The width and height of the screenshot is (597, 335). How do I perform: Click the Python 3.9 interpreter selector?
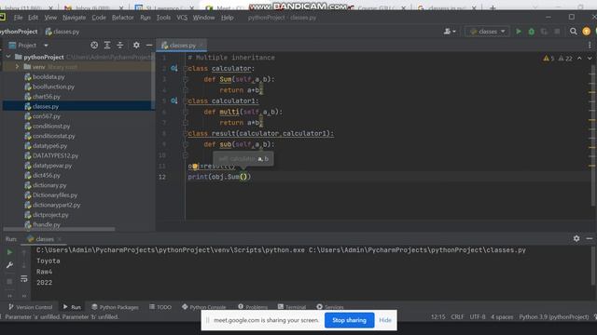pyautogui.click(x=553, y=316)
